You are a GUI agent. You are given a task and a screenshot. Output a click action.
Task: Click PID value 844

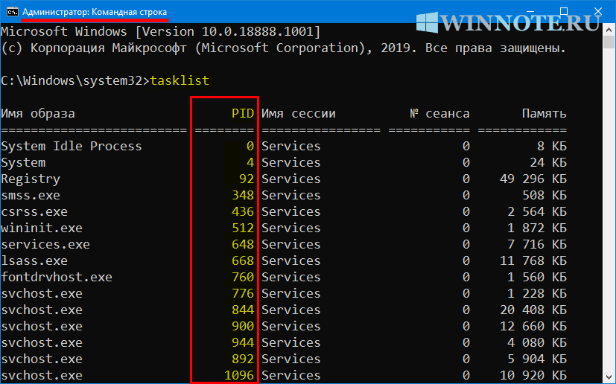(x=243, y=310)
